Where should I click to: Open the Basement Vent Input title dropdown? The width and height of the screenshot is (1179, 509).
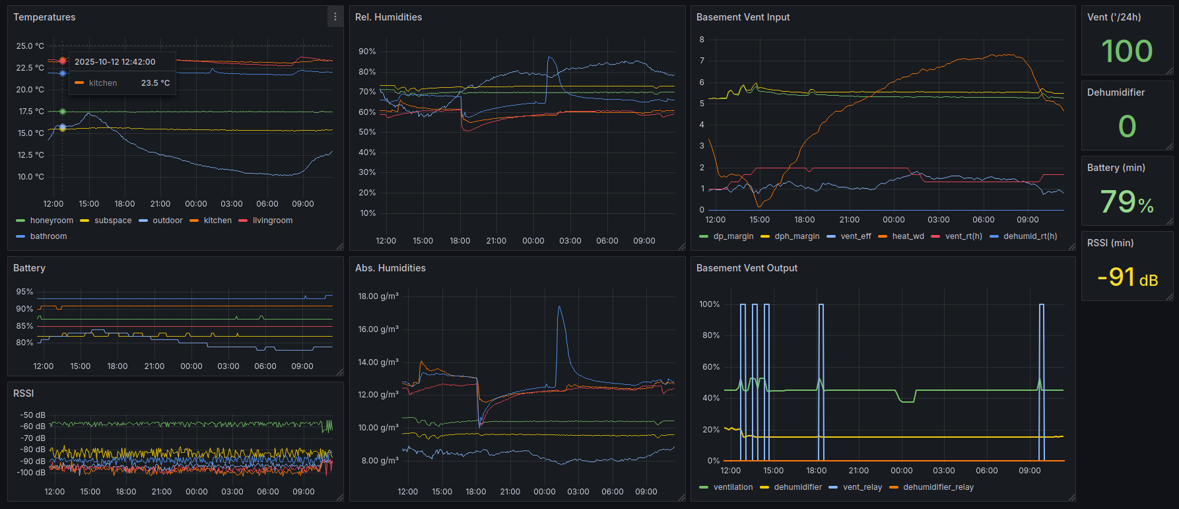tap(743, 17)
